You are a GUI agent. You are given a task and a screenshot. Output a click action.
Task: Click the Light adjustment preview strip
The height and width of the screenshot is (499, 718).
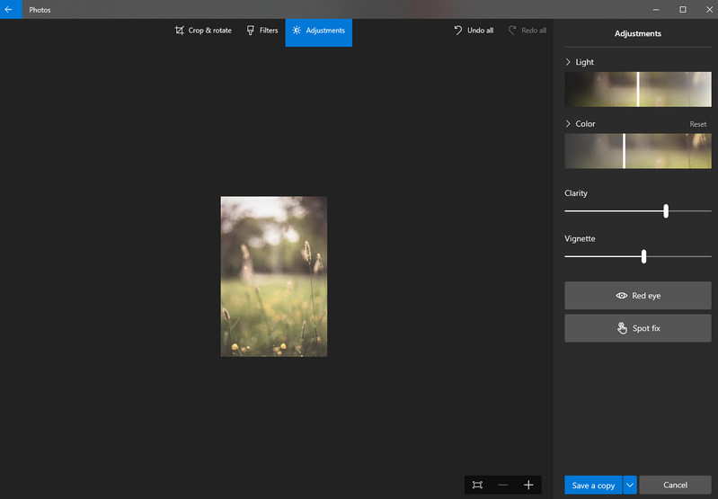click(637, 89)
